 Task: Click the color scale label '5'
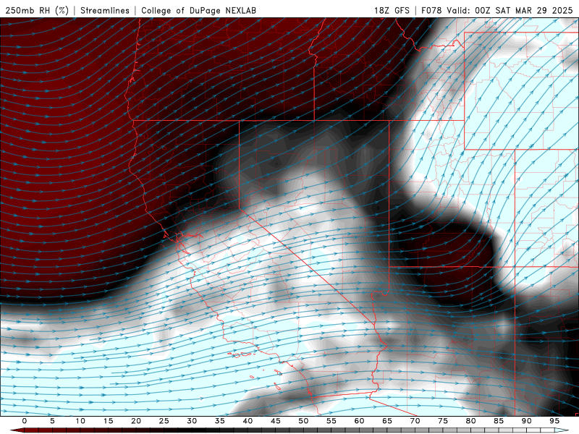pyautogui.click(x=52, y=421)
